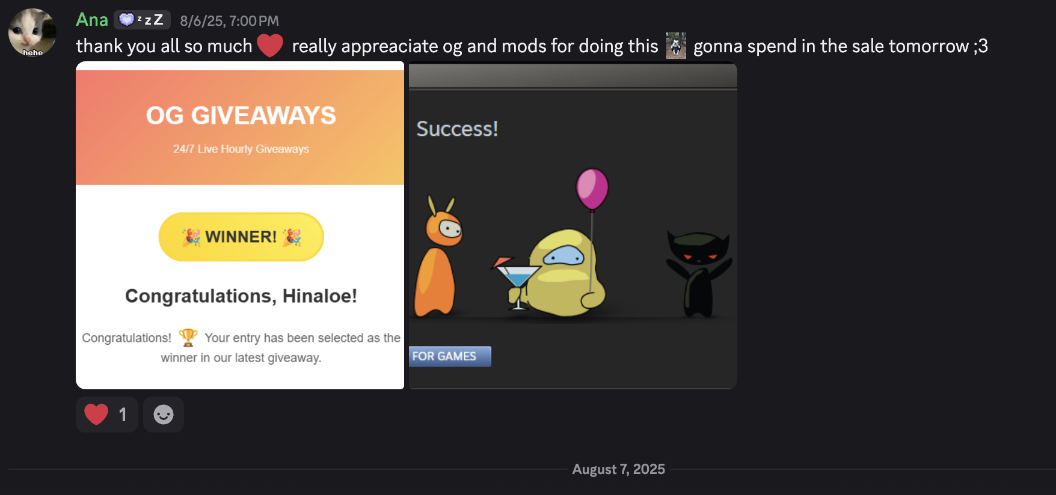The height and width of the screenshot is (495, 1056).
Task: Click the August 7, 2025 date divider text
Action: pos(618,469)
